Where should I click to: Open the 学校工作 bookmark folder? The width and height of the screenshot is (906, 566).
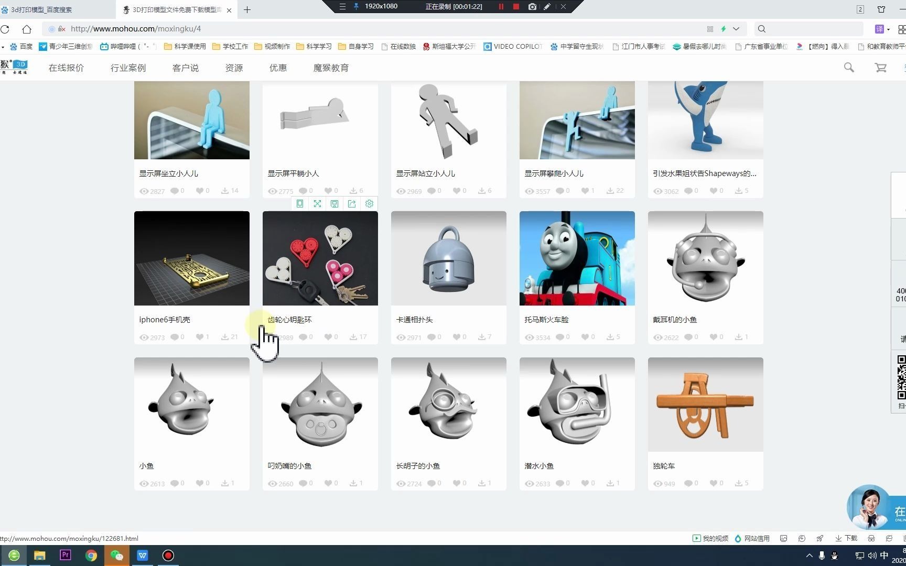click(x=230, y=46)
